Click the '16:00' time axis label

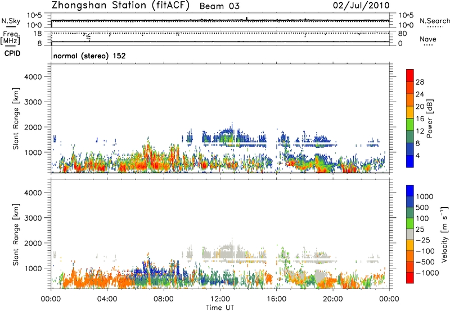(276, 299)
